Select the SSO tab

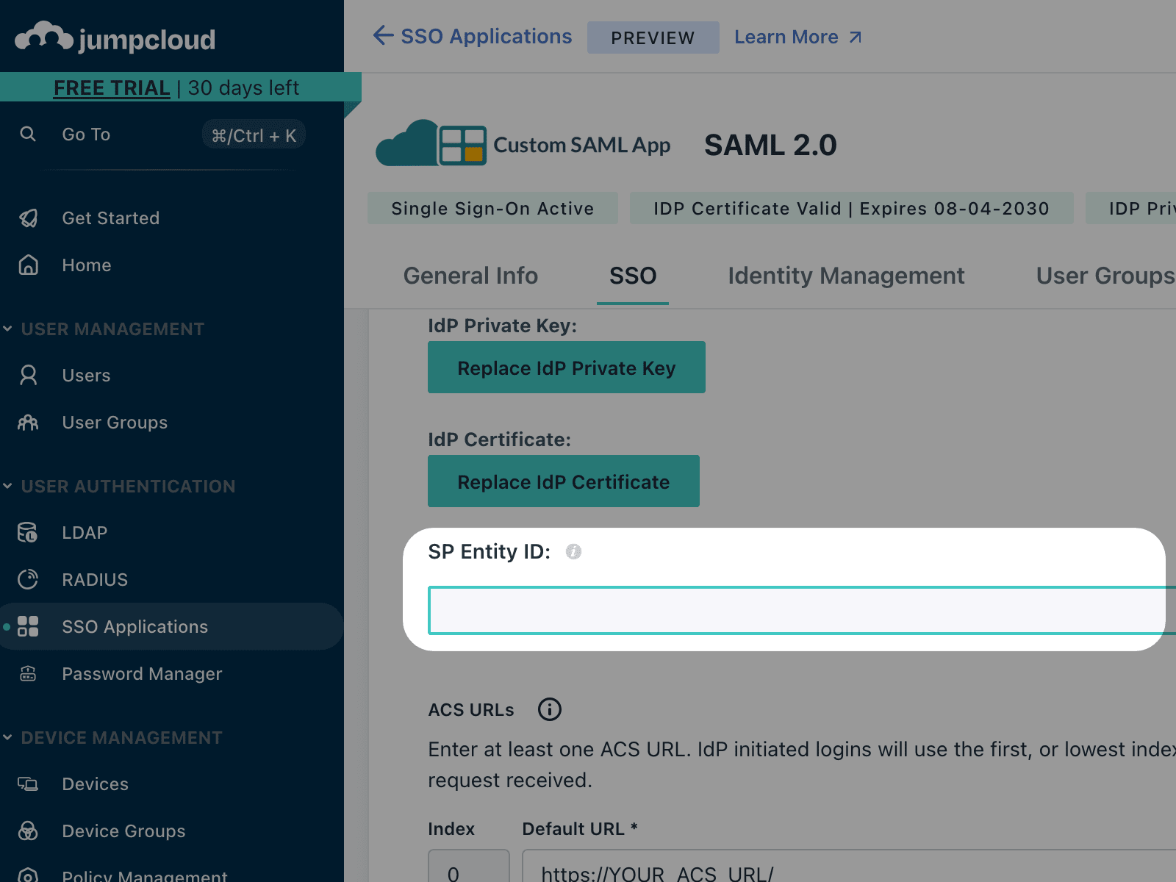(633, 276)
